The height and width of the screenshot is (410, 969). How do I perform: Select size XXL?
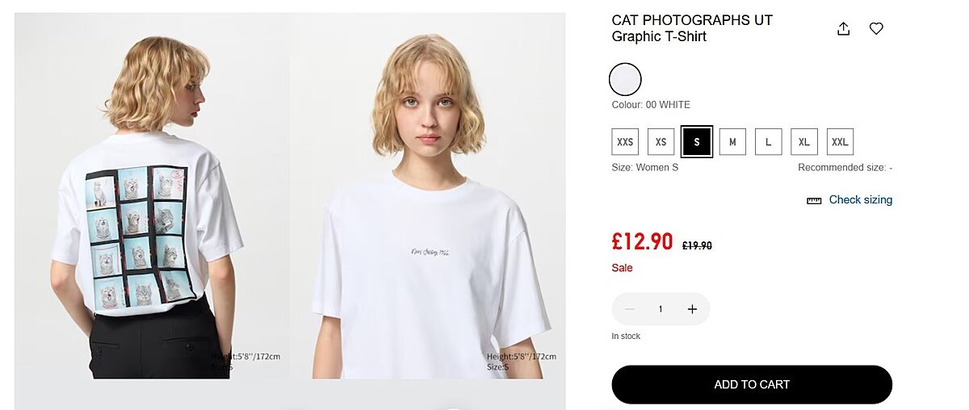point(840,142)
